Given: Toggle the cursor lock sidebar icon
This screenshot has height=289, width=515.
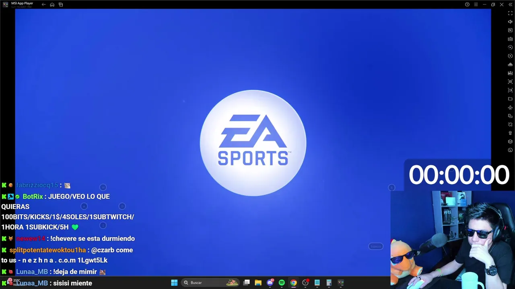Looking at the screenshot, I should click(510, 31).
